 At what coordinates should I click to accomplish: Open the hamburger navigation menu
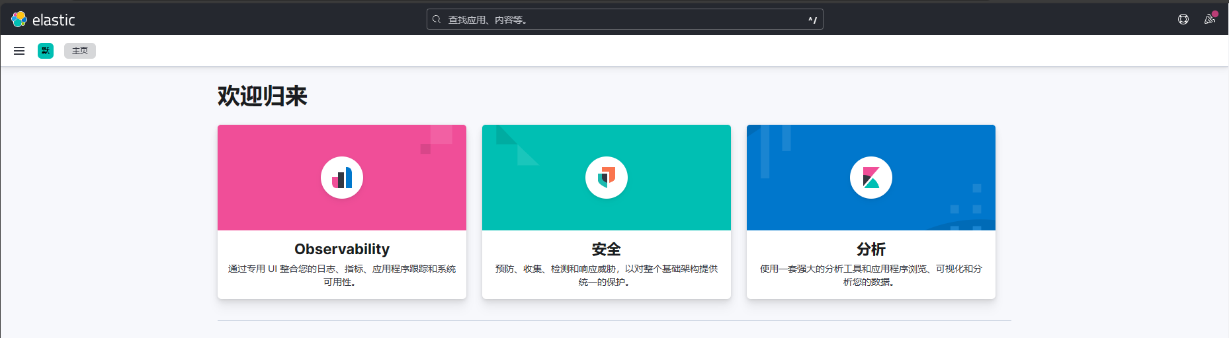coord(19,51)
